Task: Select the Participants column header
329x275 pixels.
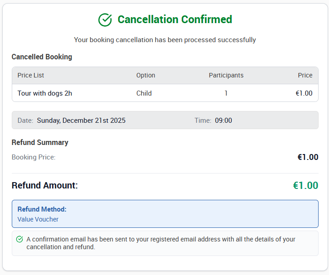Action: point(226,75)
